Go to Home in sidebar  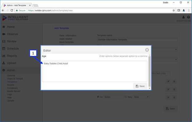pos(11,27)
